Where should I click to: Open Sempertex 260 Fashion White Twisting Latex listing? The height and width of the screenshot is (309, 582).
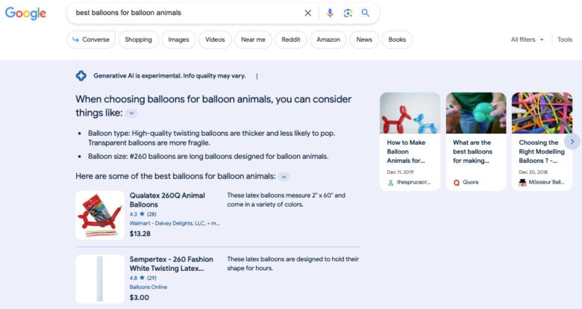[x=171, y=263]
